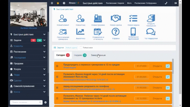Open Быстрые действия top bar tab
190x107 pixels.
(x=93, y=3)
